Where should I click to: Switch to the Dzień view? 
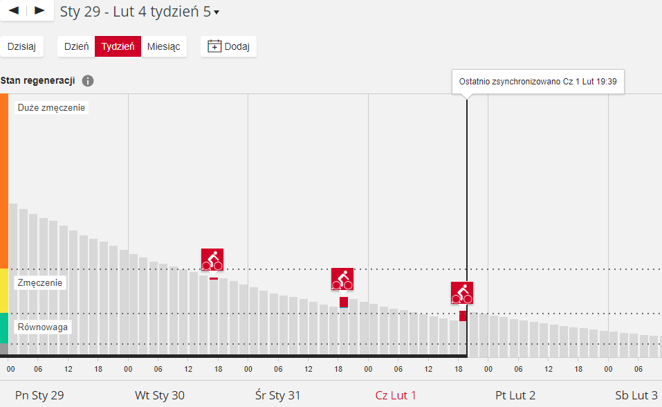tap(76, 46)
